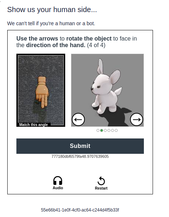Select the fifth rotation indicator dot

pos(113,130)
